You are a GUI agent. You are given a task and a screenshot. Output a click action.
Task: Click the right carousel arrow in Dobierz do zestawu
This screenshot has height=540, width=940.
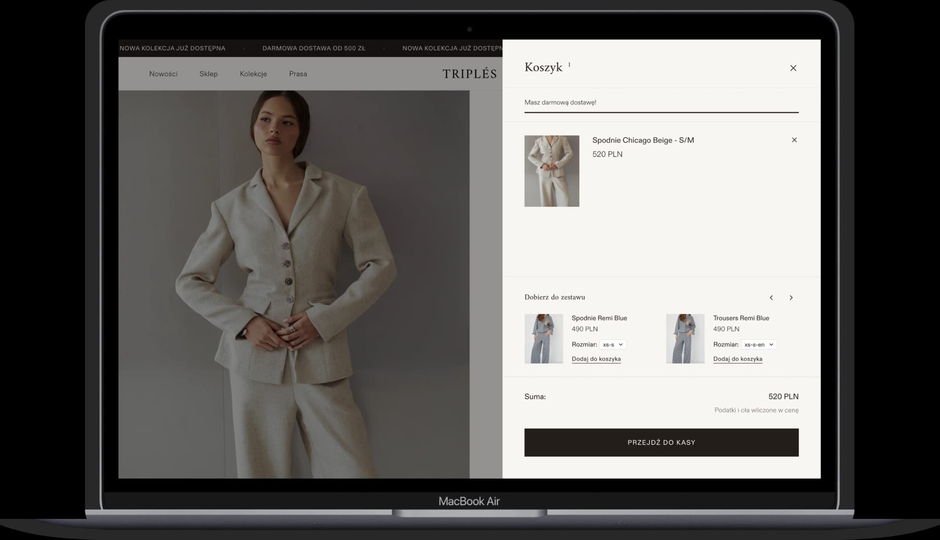point(791,298)
